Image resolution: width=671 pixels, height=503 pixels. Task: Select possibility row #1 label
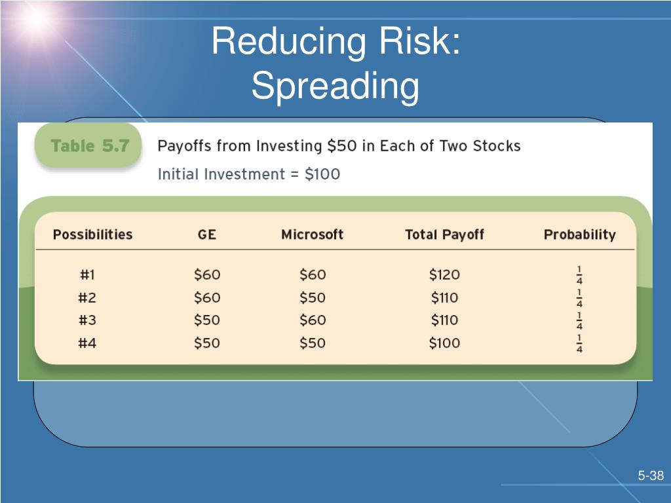click(x=87, y=274)
